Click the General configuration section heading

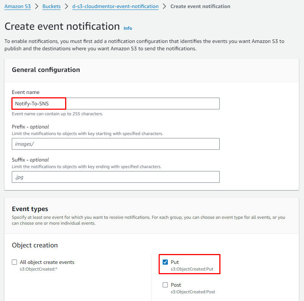click(x=46, y=70)
